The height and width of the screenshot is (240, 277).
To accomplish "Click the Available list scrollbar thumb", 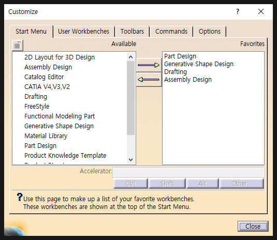I will point(130,98).
